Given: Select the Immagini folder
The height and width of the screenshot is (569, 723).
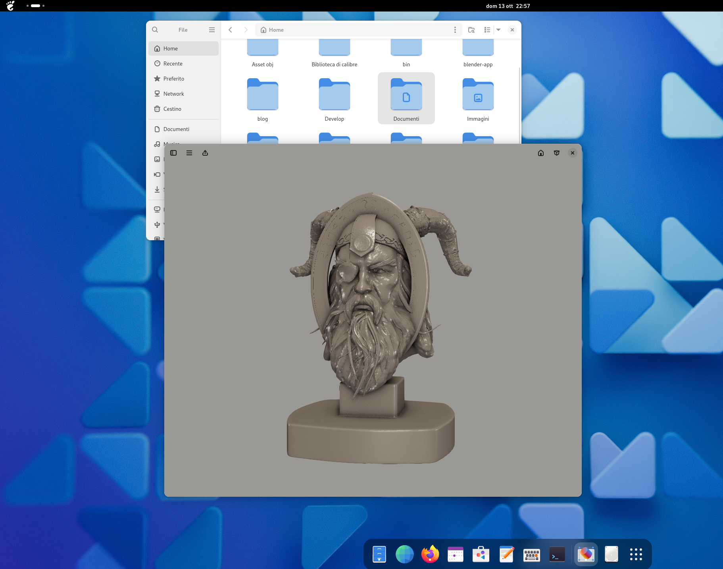Looking at the screenshot, I should tap(478, 99).
